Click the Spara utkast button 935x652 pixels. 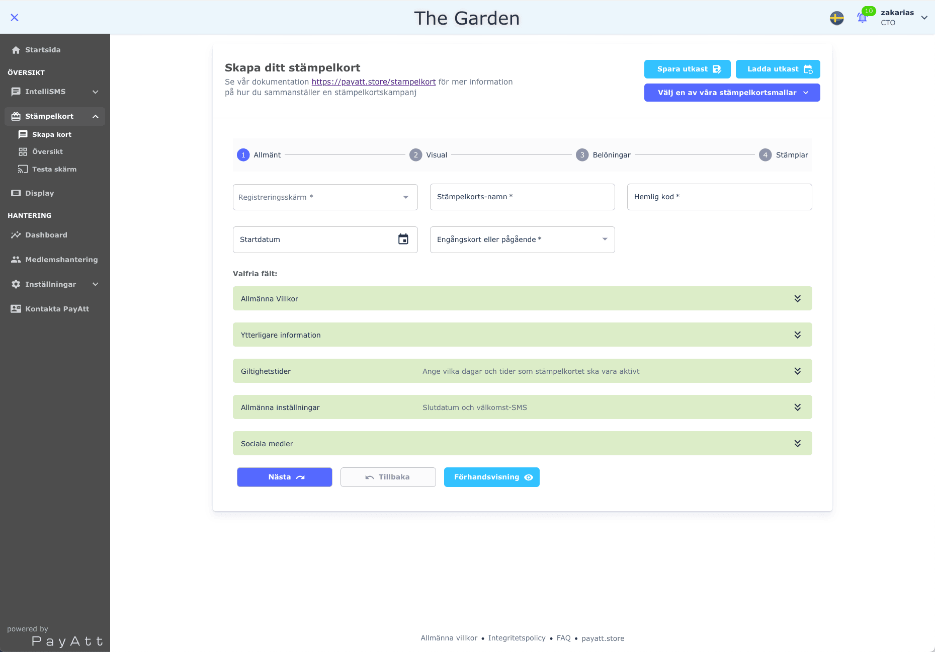pos(687,69)
